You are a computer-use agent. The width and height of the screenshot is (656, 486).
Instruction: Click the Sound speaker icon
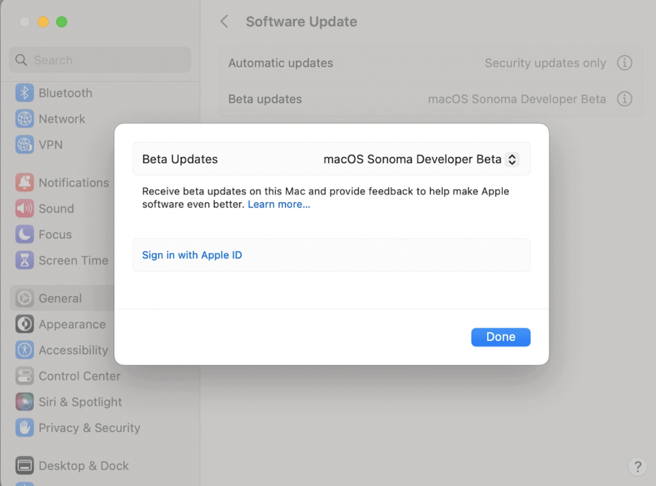tap(24, 209)
